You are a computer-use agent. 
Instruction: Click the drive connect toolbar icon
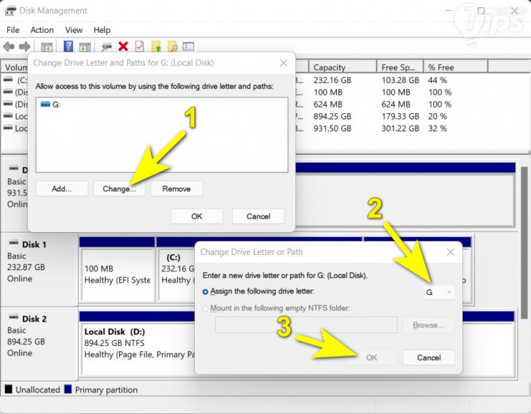[x=106, y=47]
